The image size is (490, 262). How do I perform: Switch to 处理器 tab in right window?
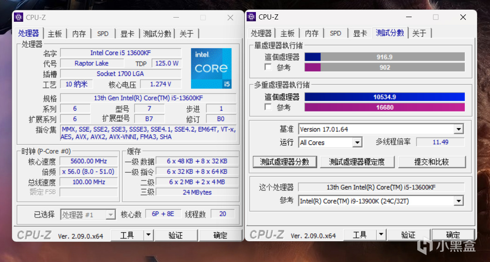(261, 33)
